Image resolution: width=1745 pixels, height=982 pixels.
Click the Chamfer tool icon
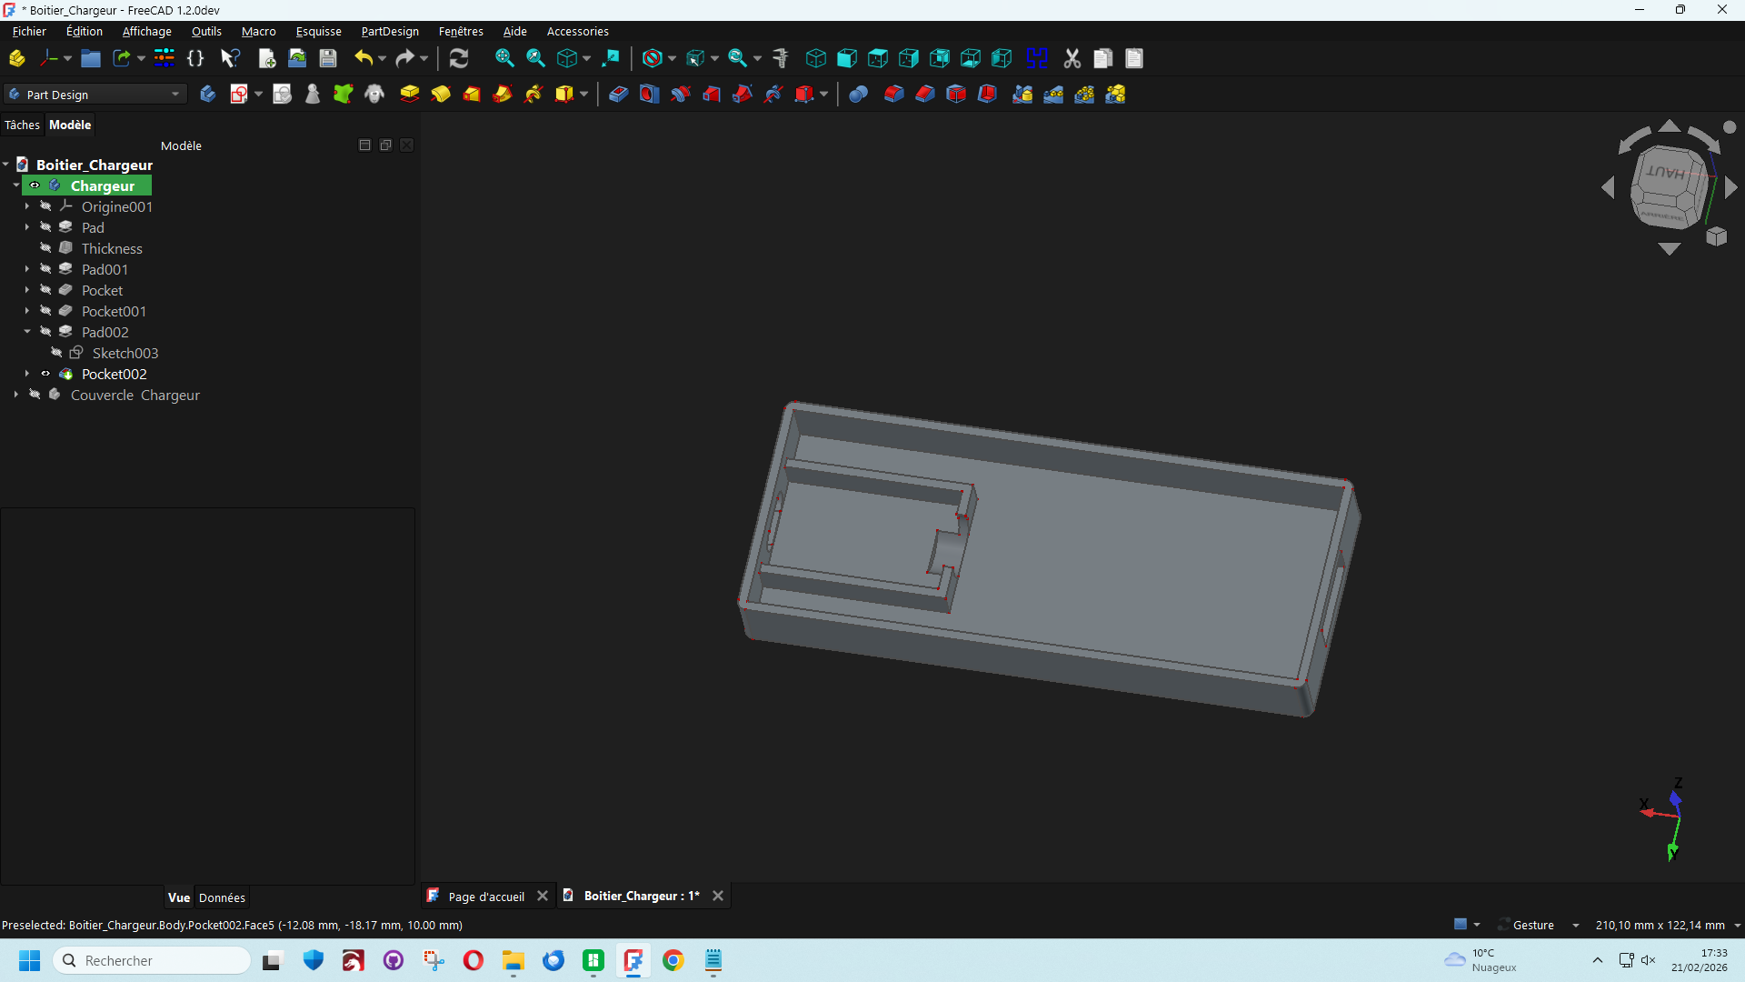pos(924,94)
